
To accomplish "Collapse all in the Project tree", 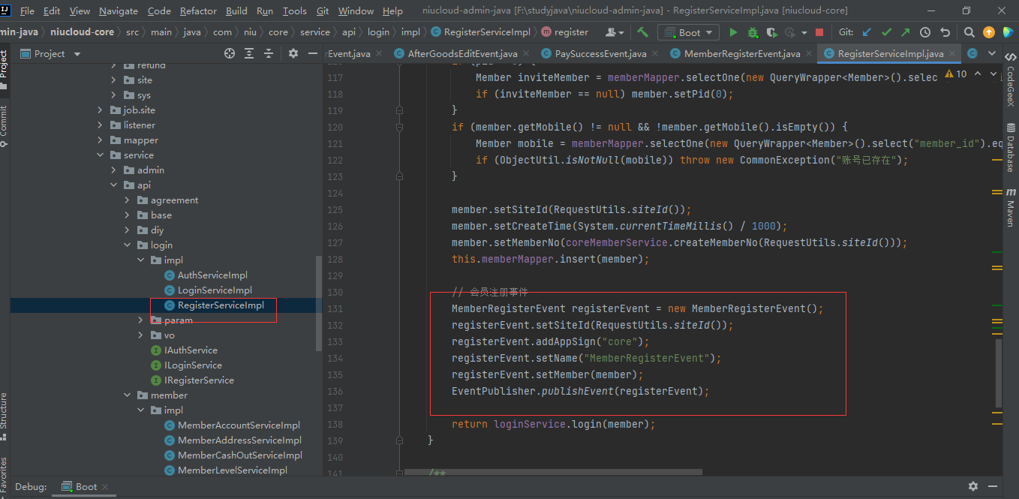I will (x=268, y=53).
